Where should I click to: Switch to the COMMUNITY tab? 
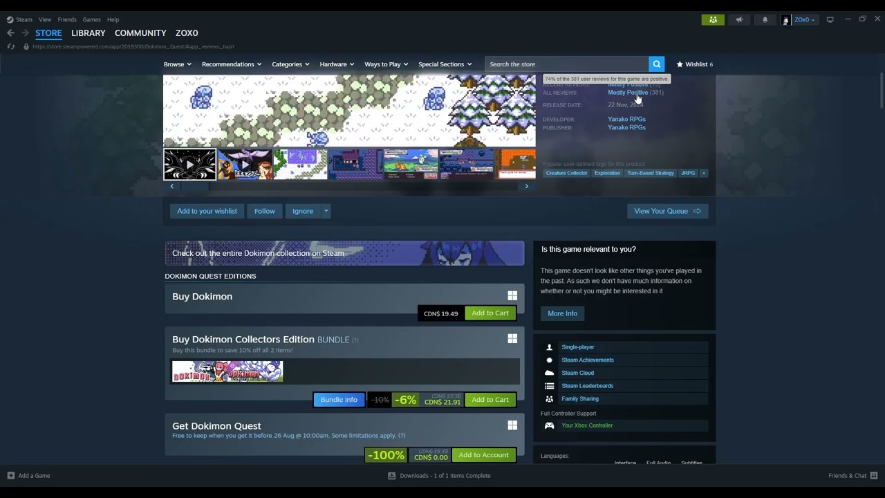(x=140, y=33)
